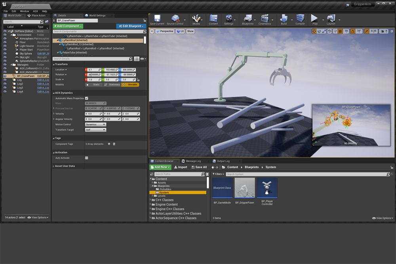Viewport: 396px width, 264px height.
Task: Expand the Asset User Data section
Action: click(53, 166)
